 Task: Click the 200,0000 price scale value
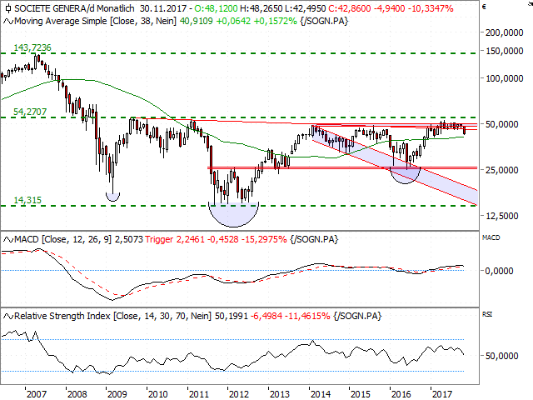click(x=506, y=33)
